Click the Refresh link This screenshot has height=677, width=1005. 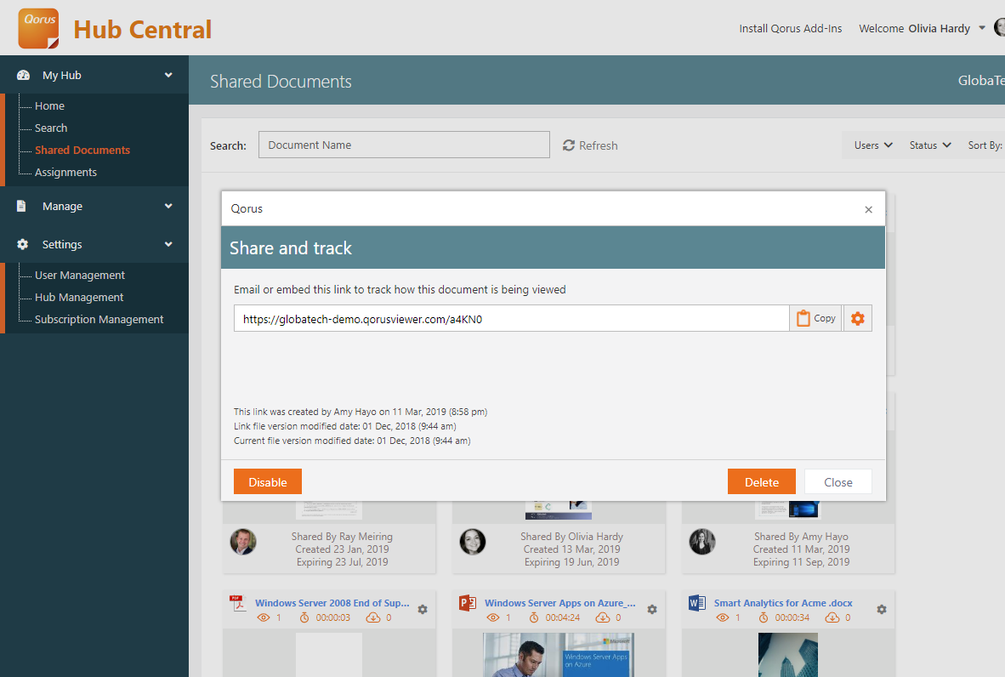pos(598,145)
